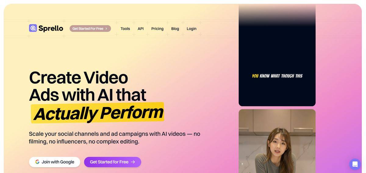Click the Sprello film reel logo icon
Viewport: 366px width, 173px height.
(33, 28)
